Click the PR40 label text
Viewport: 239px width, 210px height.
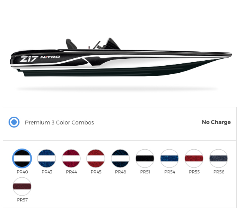click(22, 172)
